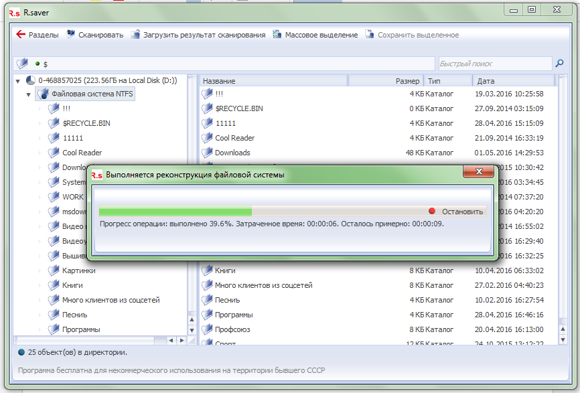Sort by the Название column header
This screenshot has width=580, height=393.
[x=273, y=81]
